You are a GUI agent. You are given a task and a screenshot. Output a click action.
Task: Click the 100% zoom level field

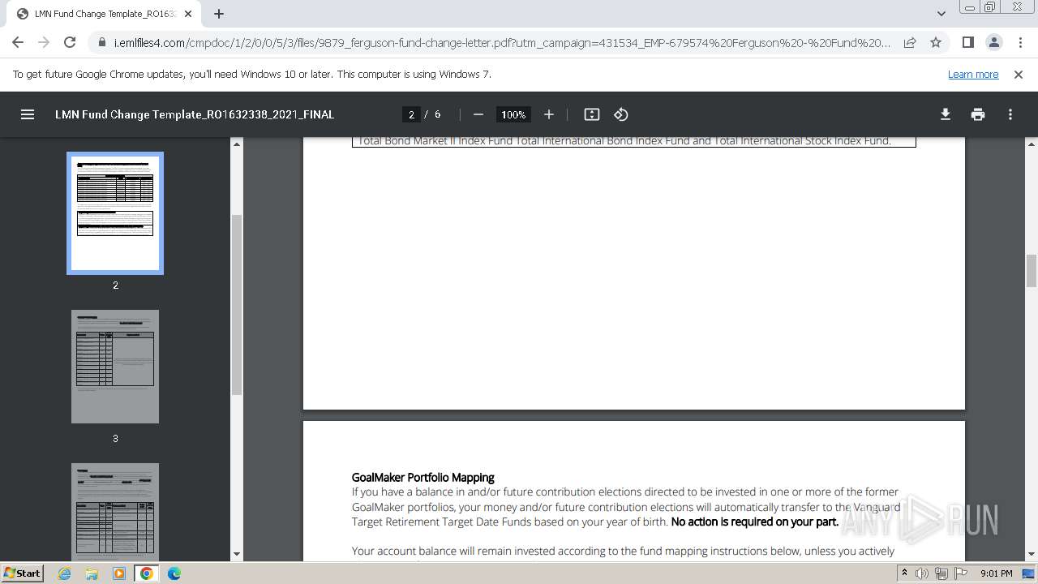pyautogui.click(x=513, y=114)
